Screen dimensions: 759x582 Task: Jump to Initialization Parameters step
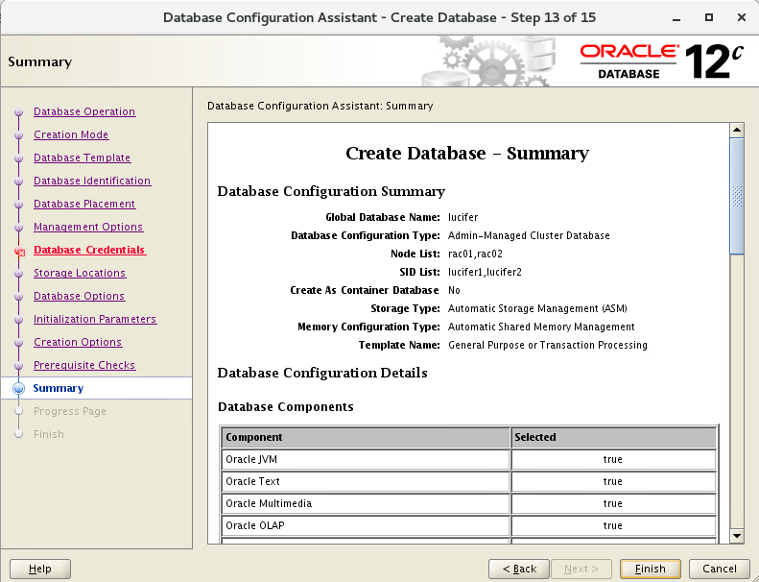(x=95, y=319)
